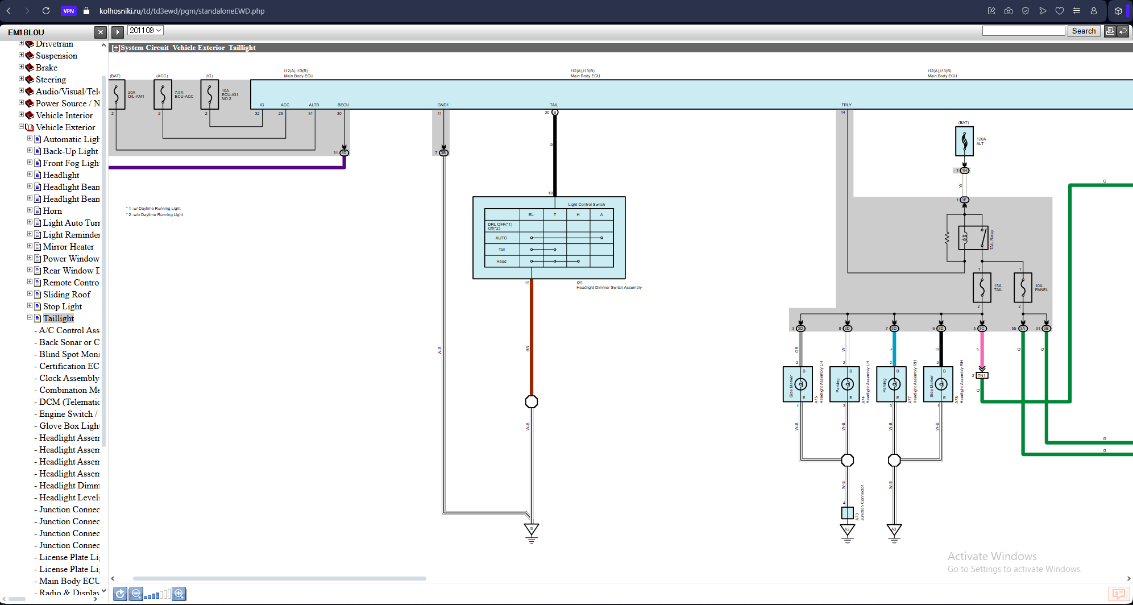Screen dimensions: 1133x605
Task: Add page to bookmarks with heart icon
Action: tap(1060, 11)
